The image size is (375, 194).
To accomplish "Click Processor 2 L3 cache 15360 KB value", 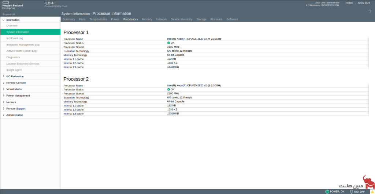I will click(x=173, y=113).
